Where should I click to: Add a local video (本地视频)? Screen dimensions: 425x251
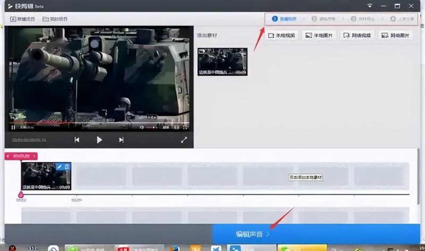tap(282, 36)
